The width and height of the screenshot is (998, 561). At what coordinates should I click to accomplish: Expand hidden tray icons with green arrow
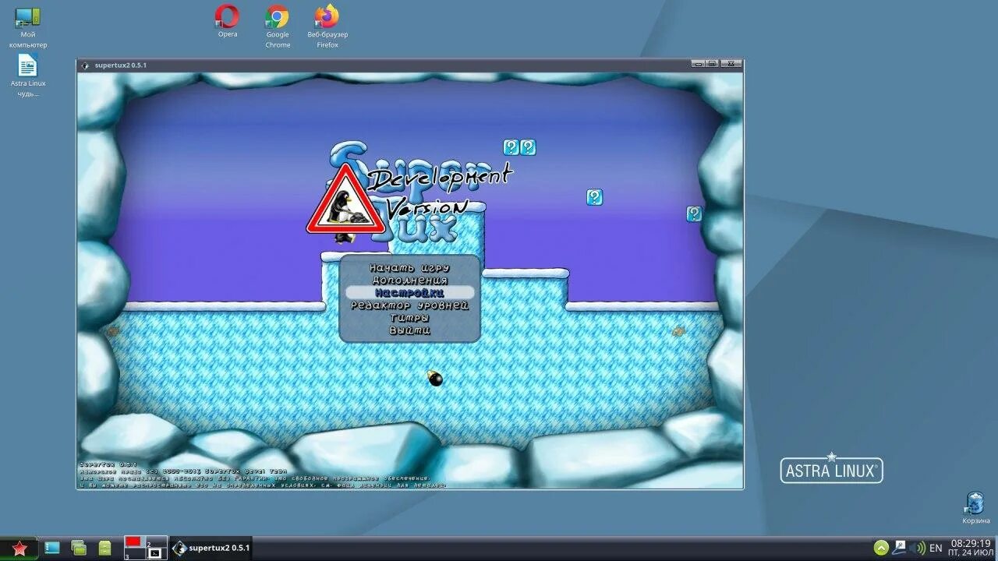(881, 548)
